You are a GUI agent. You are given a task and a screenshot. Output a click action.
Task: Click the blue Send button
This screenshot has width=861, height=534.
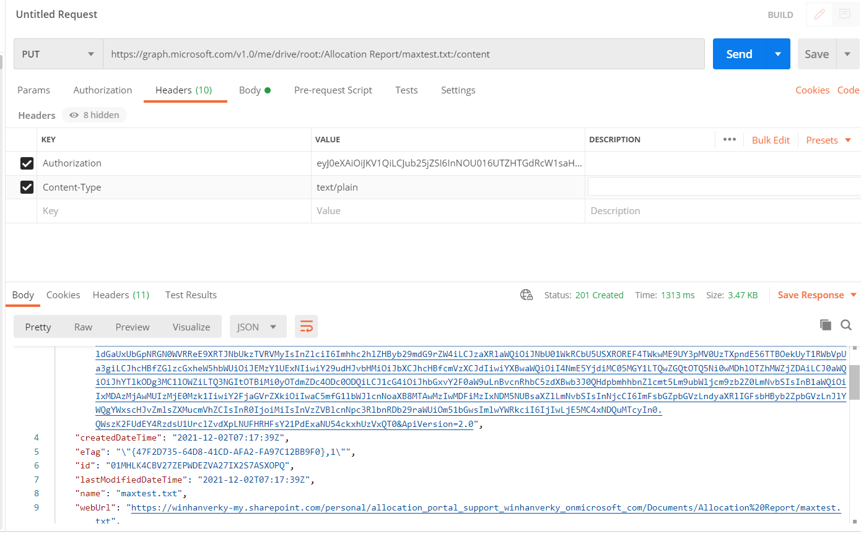pos(740,54)
